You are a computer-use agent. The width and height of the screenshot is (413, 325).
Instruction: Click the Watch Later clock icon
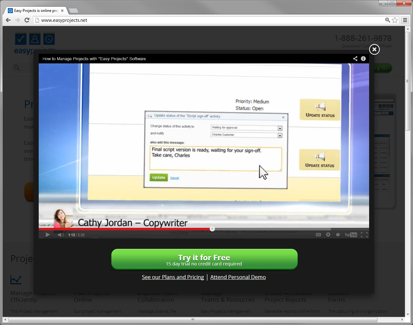[338, 235]
